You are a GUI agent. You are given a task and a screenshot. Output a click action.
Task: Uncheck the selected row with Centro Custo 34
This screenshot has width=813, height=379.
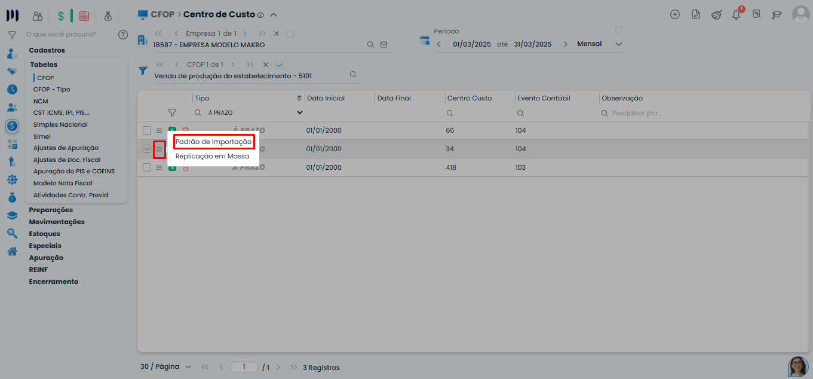click(147, 149)
